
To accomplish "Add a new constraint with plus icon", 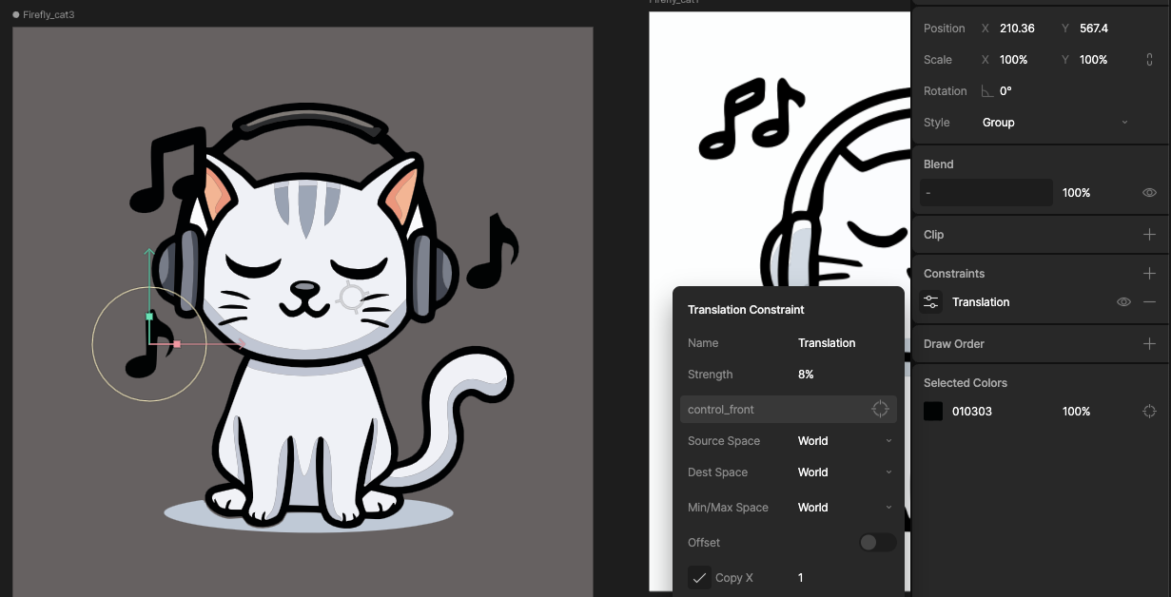I will [x=1149, y=274].
